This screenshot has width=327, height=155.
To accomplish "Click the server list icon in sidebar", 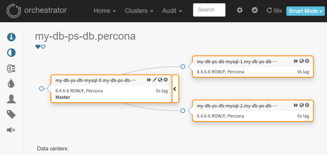I will (x=11, y=68).
